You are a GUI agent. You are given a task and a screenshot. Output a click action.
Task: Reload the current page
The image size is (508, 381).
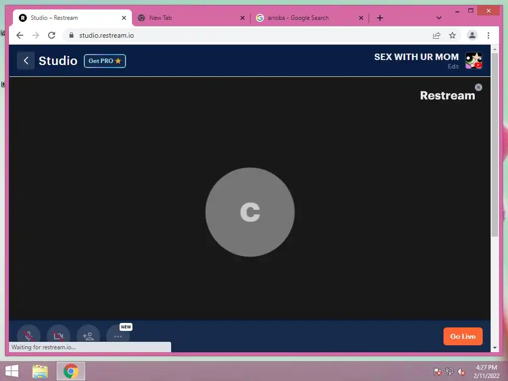click(x=52, y=35)
